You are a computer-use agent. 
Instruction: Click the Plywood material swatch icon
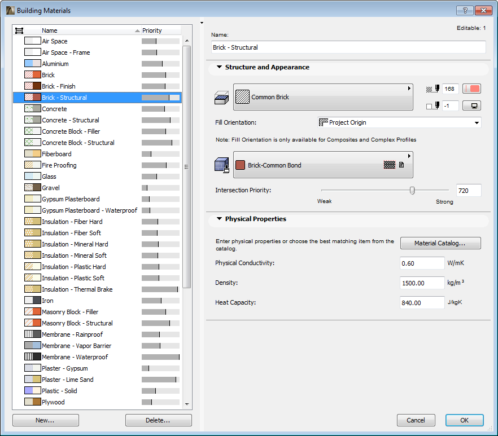pos(33,402)
